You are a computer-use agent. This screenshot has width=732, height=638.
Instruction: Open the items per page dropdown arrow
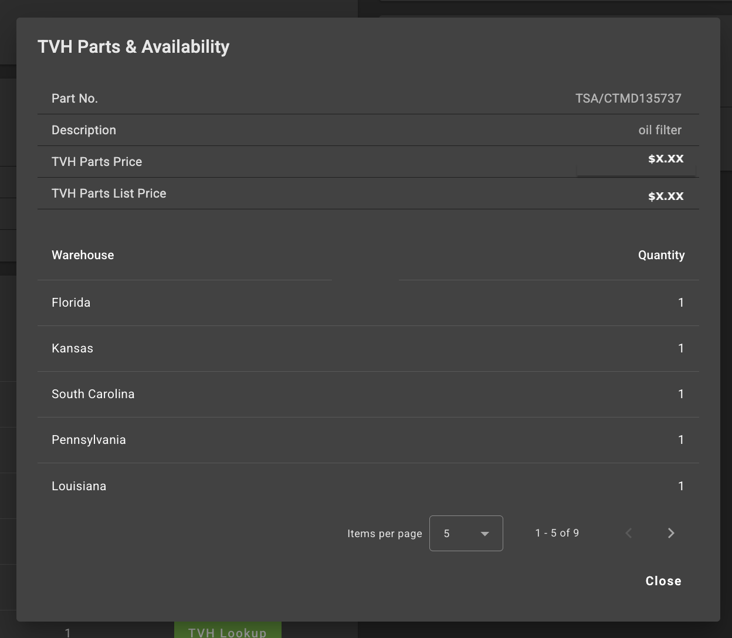click(x=485, y=534)
